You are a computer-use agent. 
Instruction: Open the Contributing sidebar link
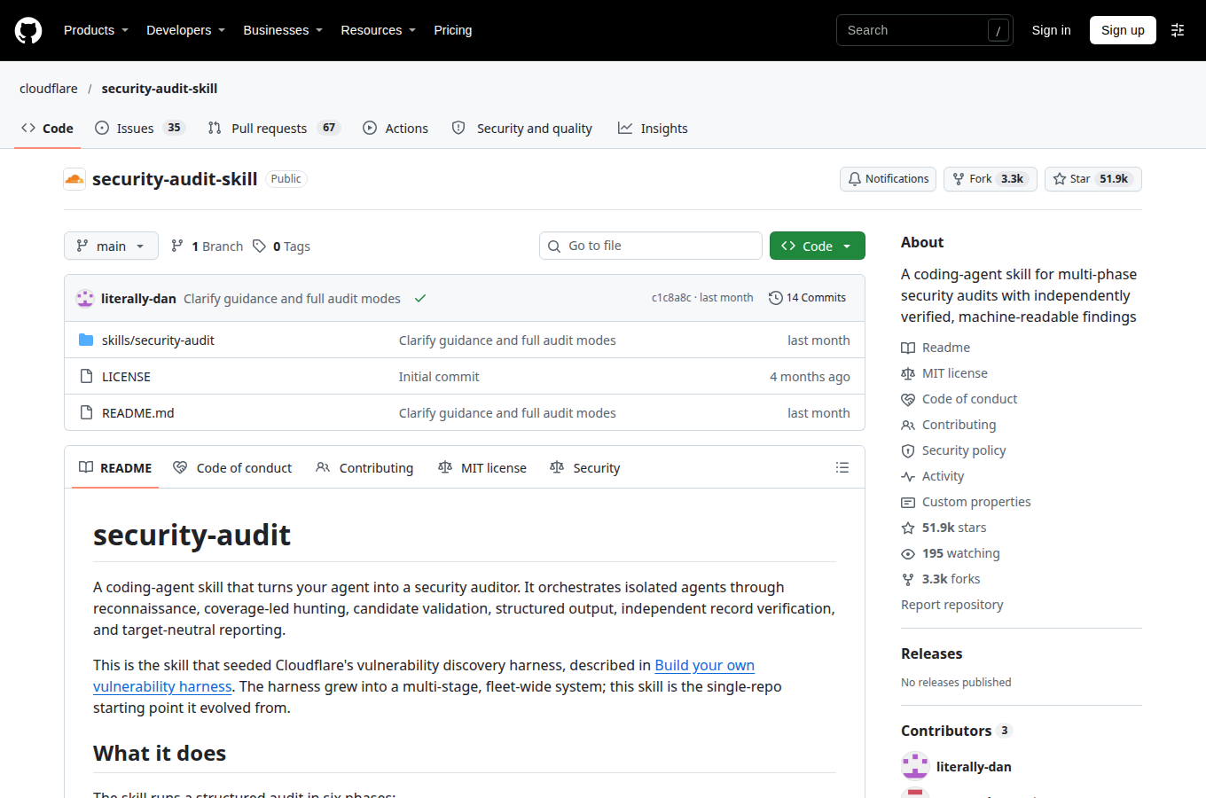[959, 425]
